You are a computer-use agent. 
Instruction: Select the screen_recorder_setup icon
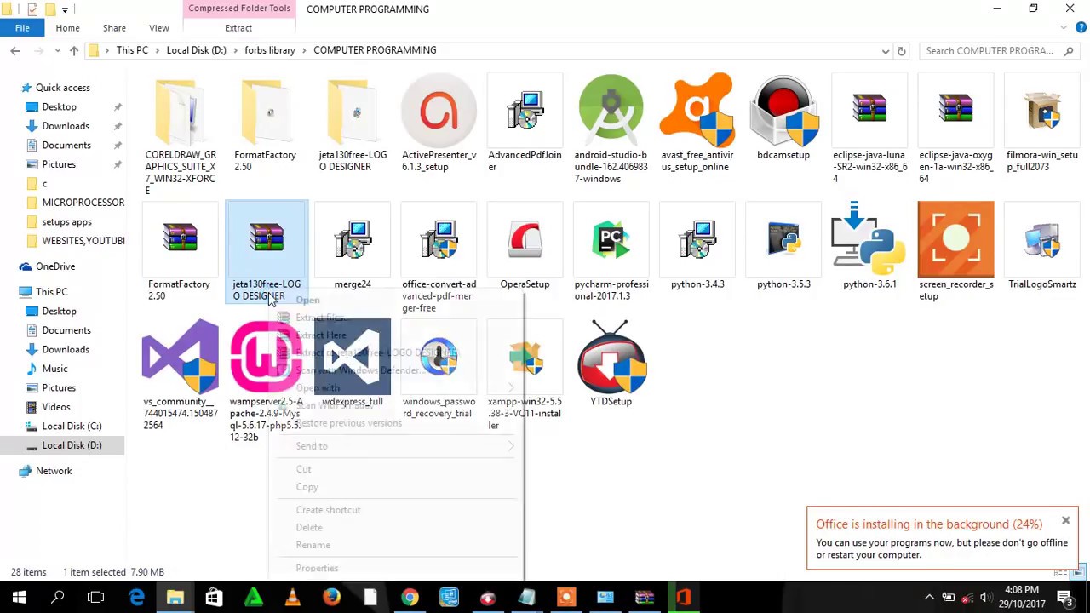[955, 240]
